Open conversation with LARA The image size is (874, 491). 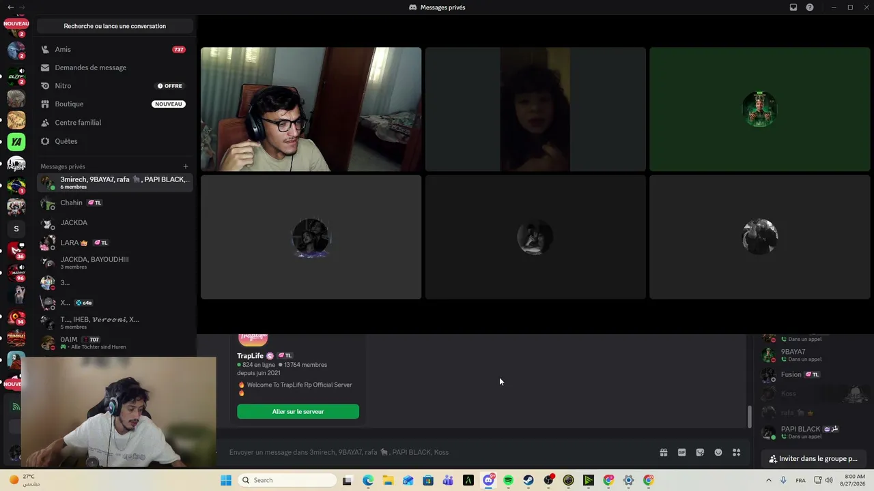click(114, 242)
